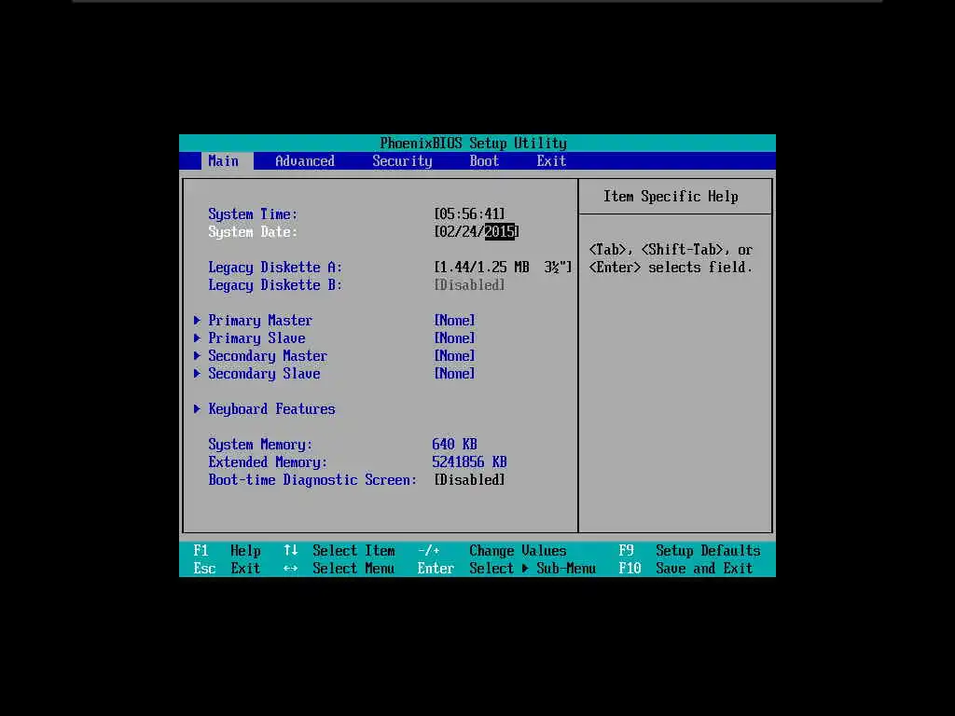955x716 pixels.
Task: Select the Secondary Master entry
Action: click(268, 355)
